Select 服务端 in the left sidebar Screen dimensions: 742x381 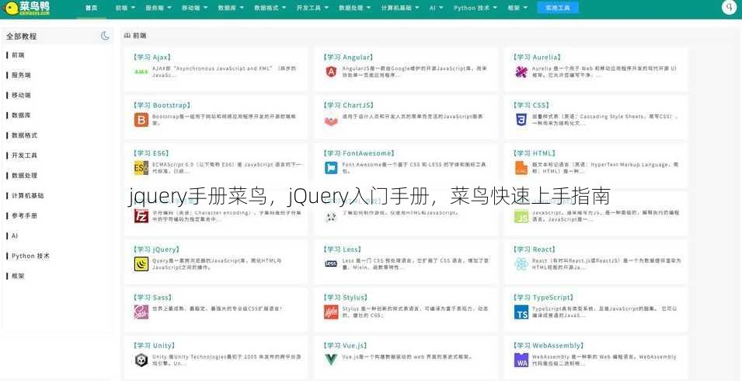coord(21,75)
